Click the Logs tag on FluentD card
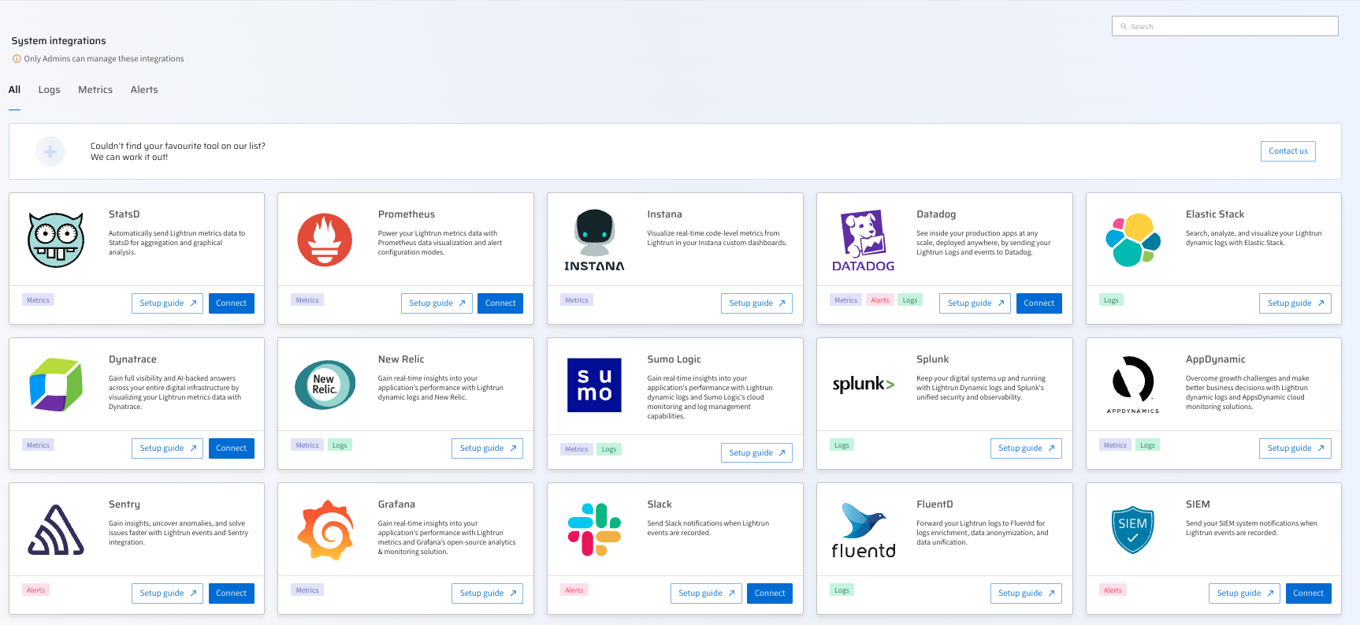Screen dimensions: 1360x625 (842, 590)
